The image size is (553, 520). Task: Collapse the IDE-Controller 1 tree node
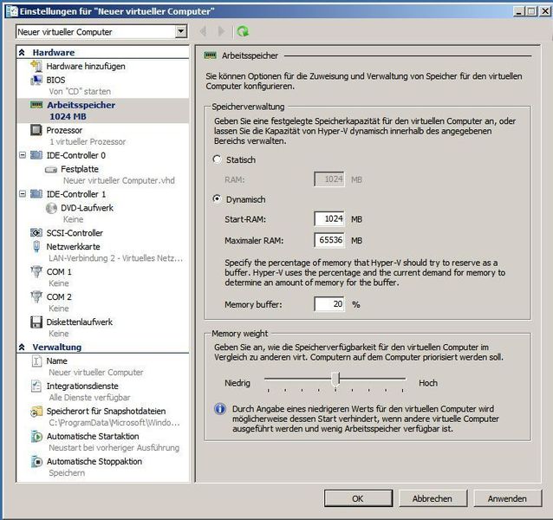(x=23, y=194)
